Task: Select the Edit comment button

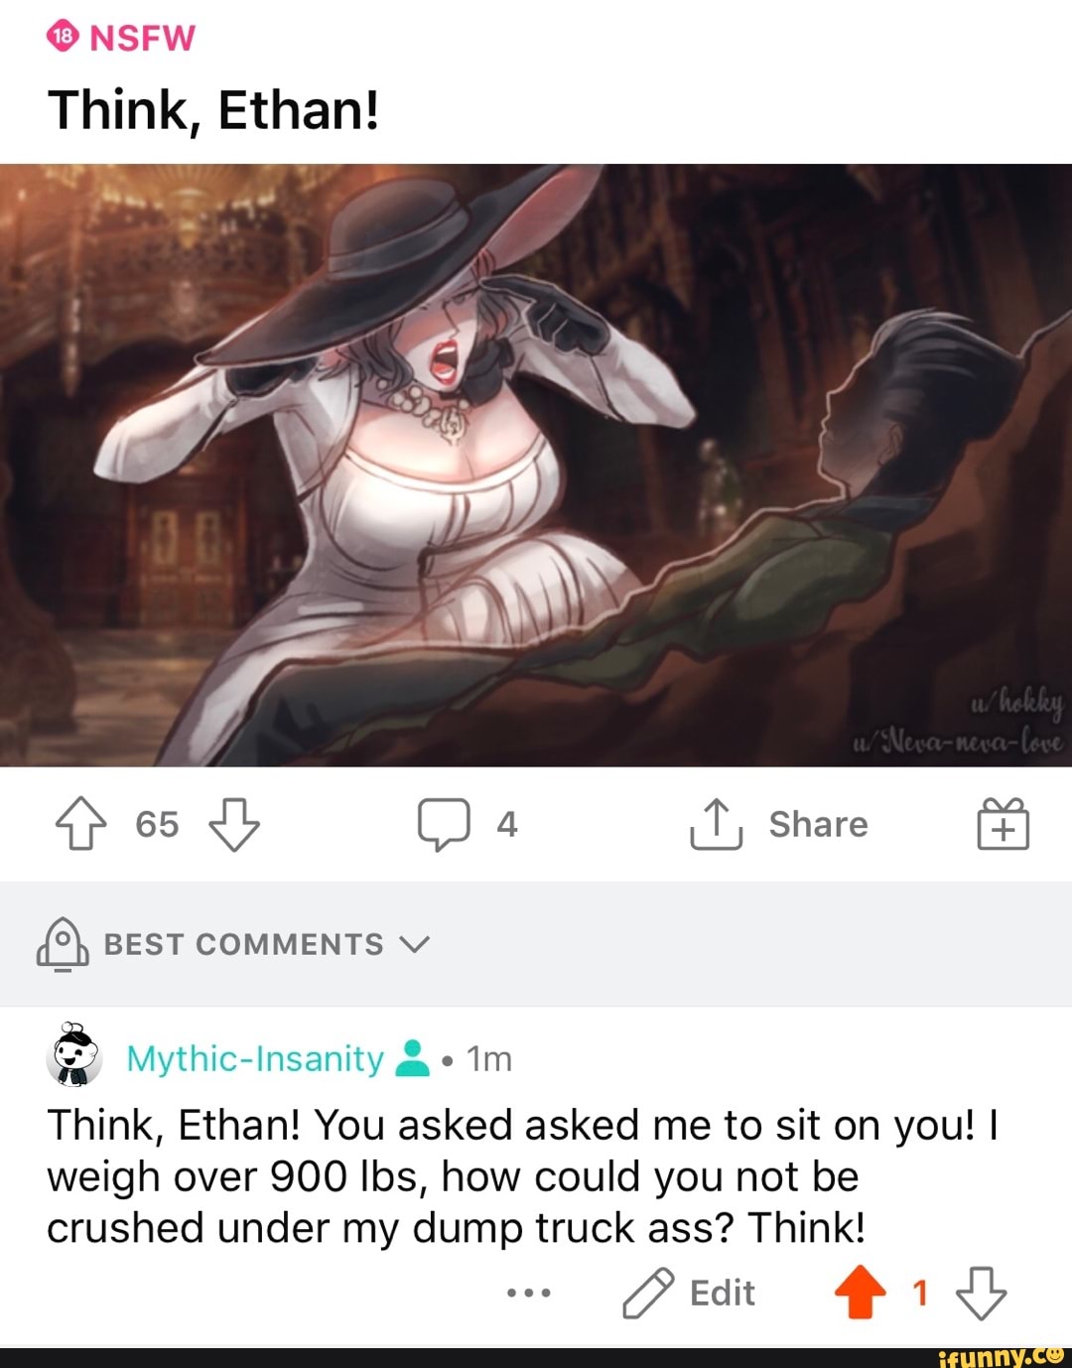Action: (689, 1294)
